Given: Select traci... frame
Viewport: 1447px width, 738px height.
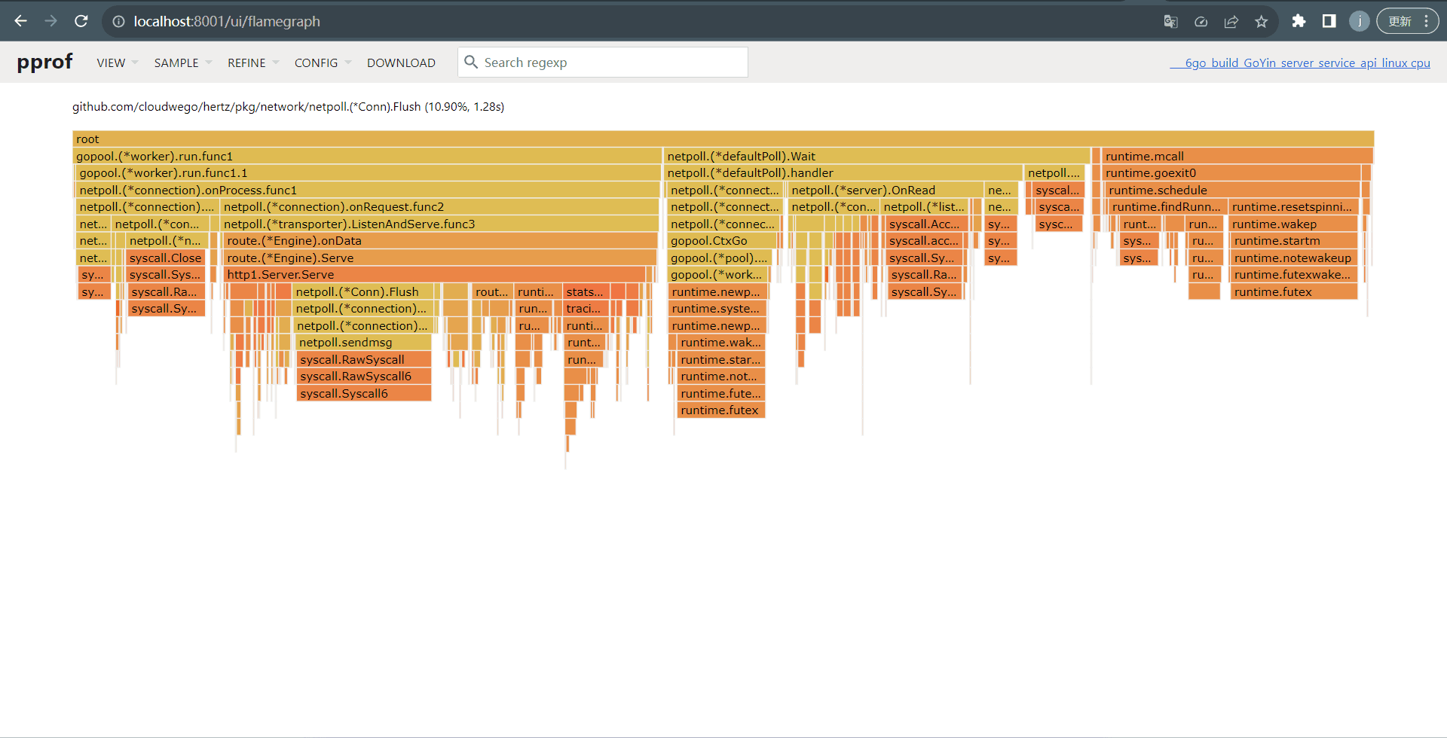Looking at the screenshot, I should coord(585,308).
